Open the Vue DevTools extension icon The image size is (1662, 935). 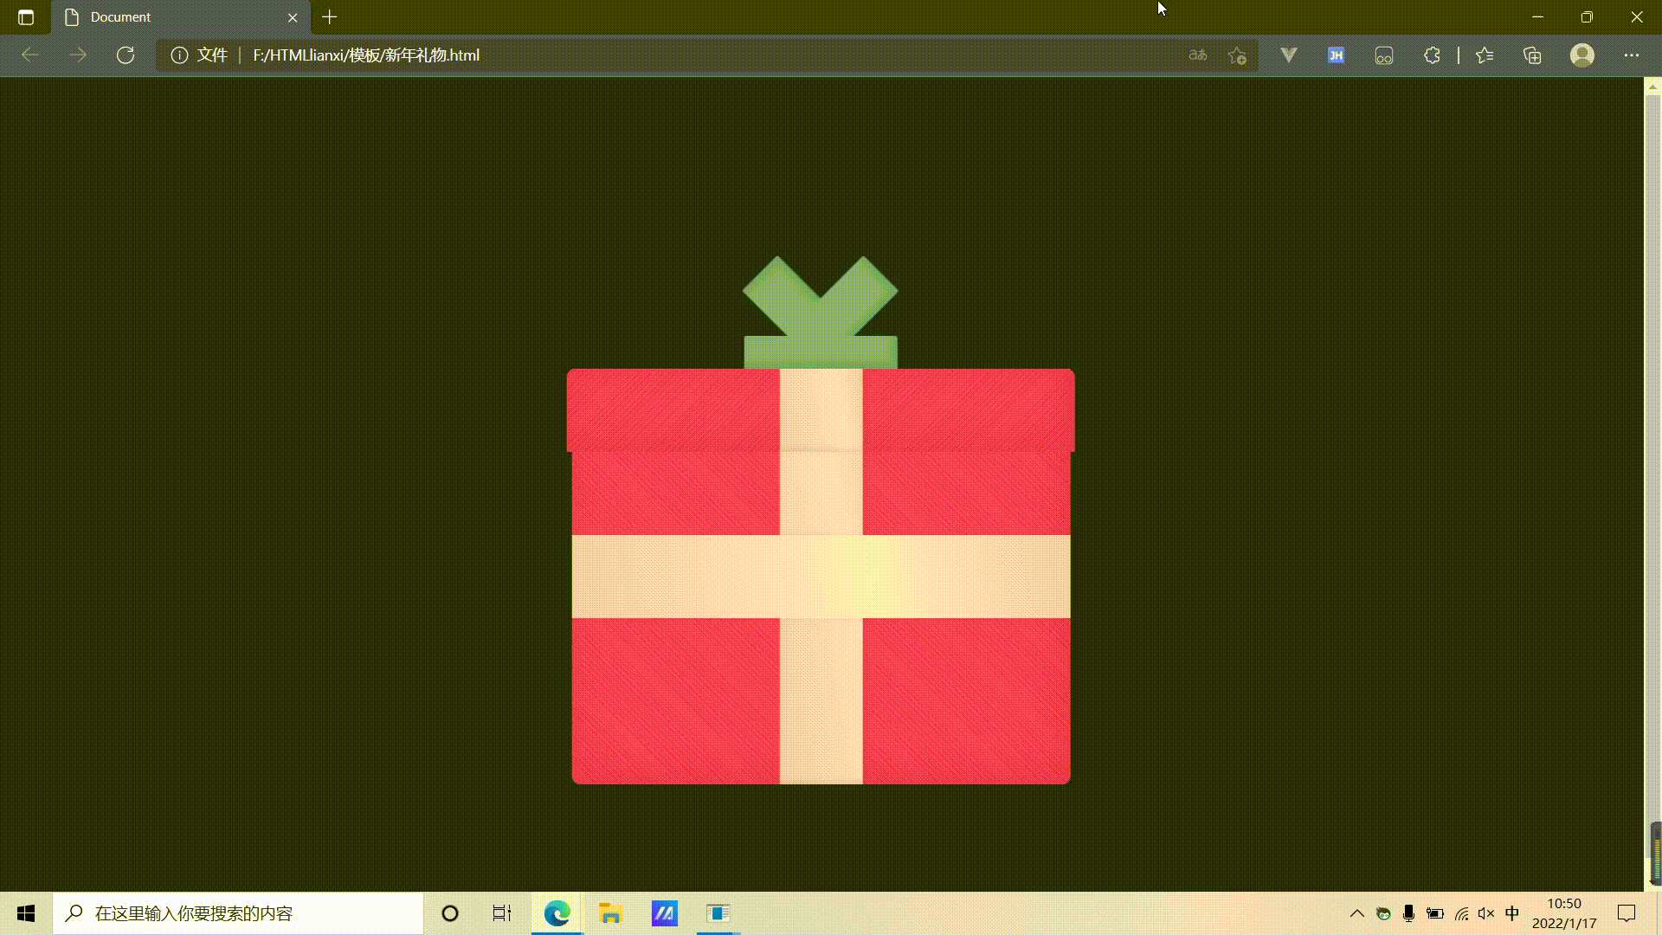tap(1288, 55)
